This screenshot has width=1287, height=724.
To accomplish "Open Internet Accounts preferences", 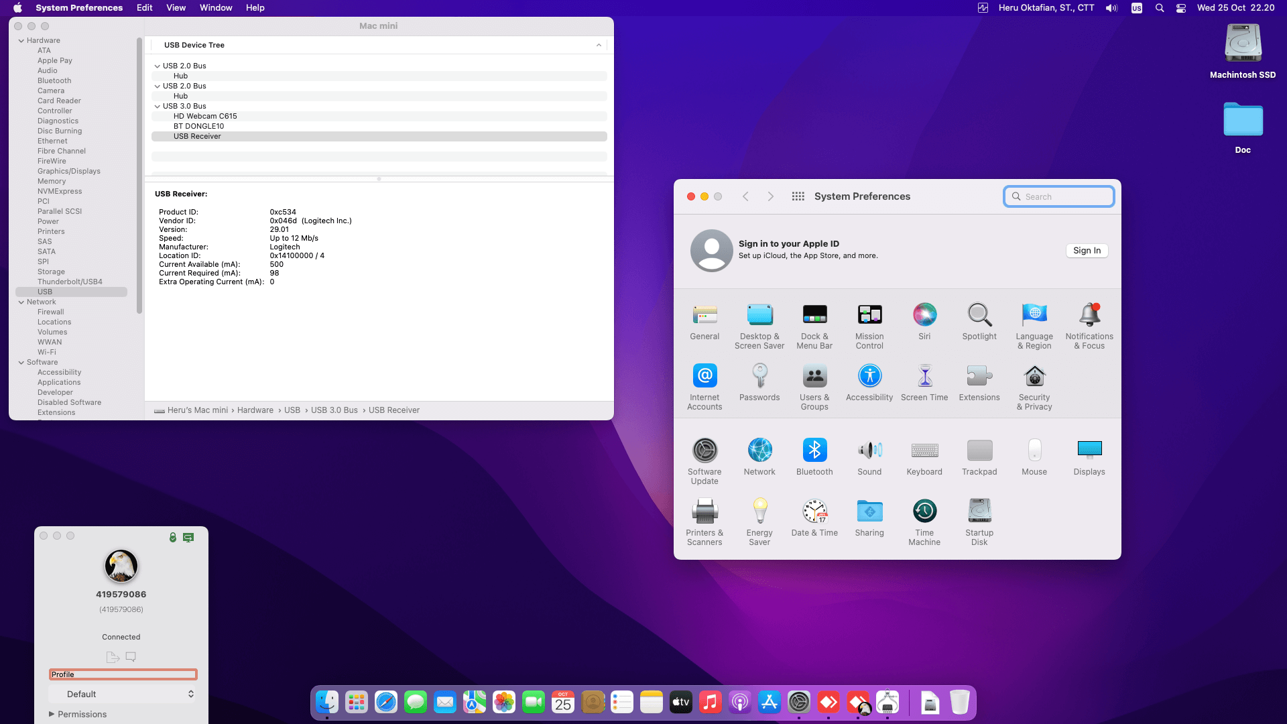I will pyautogui.click(x=704, y=387).
